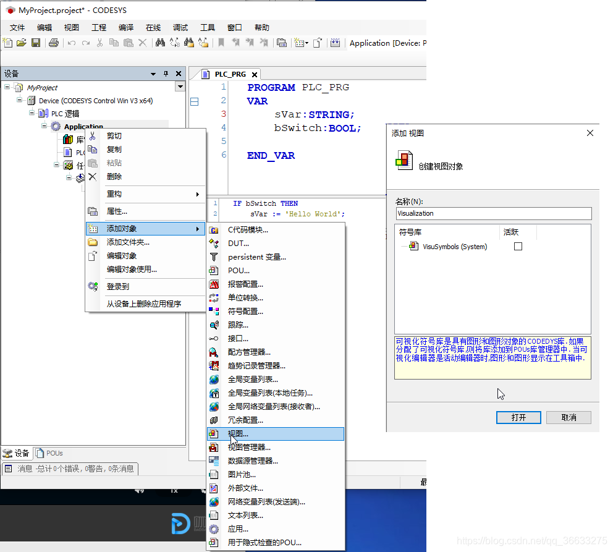Switch to the POUs panel tab

point(49,453)
